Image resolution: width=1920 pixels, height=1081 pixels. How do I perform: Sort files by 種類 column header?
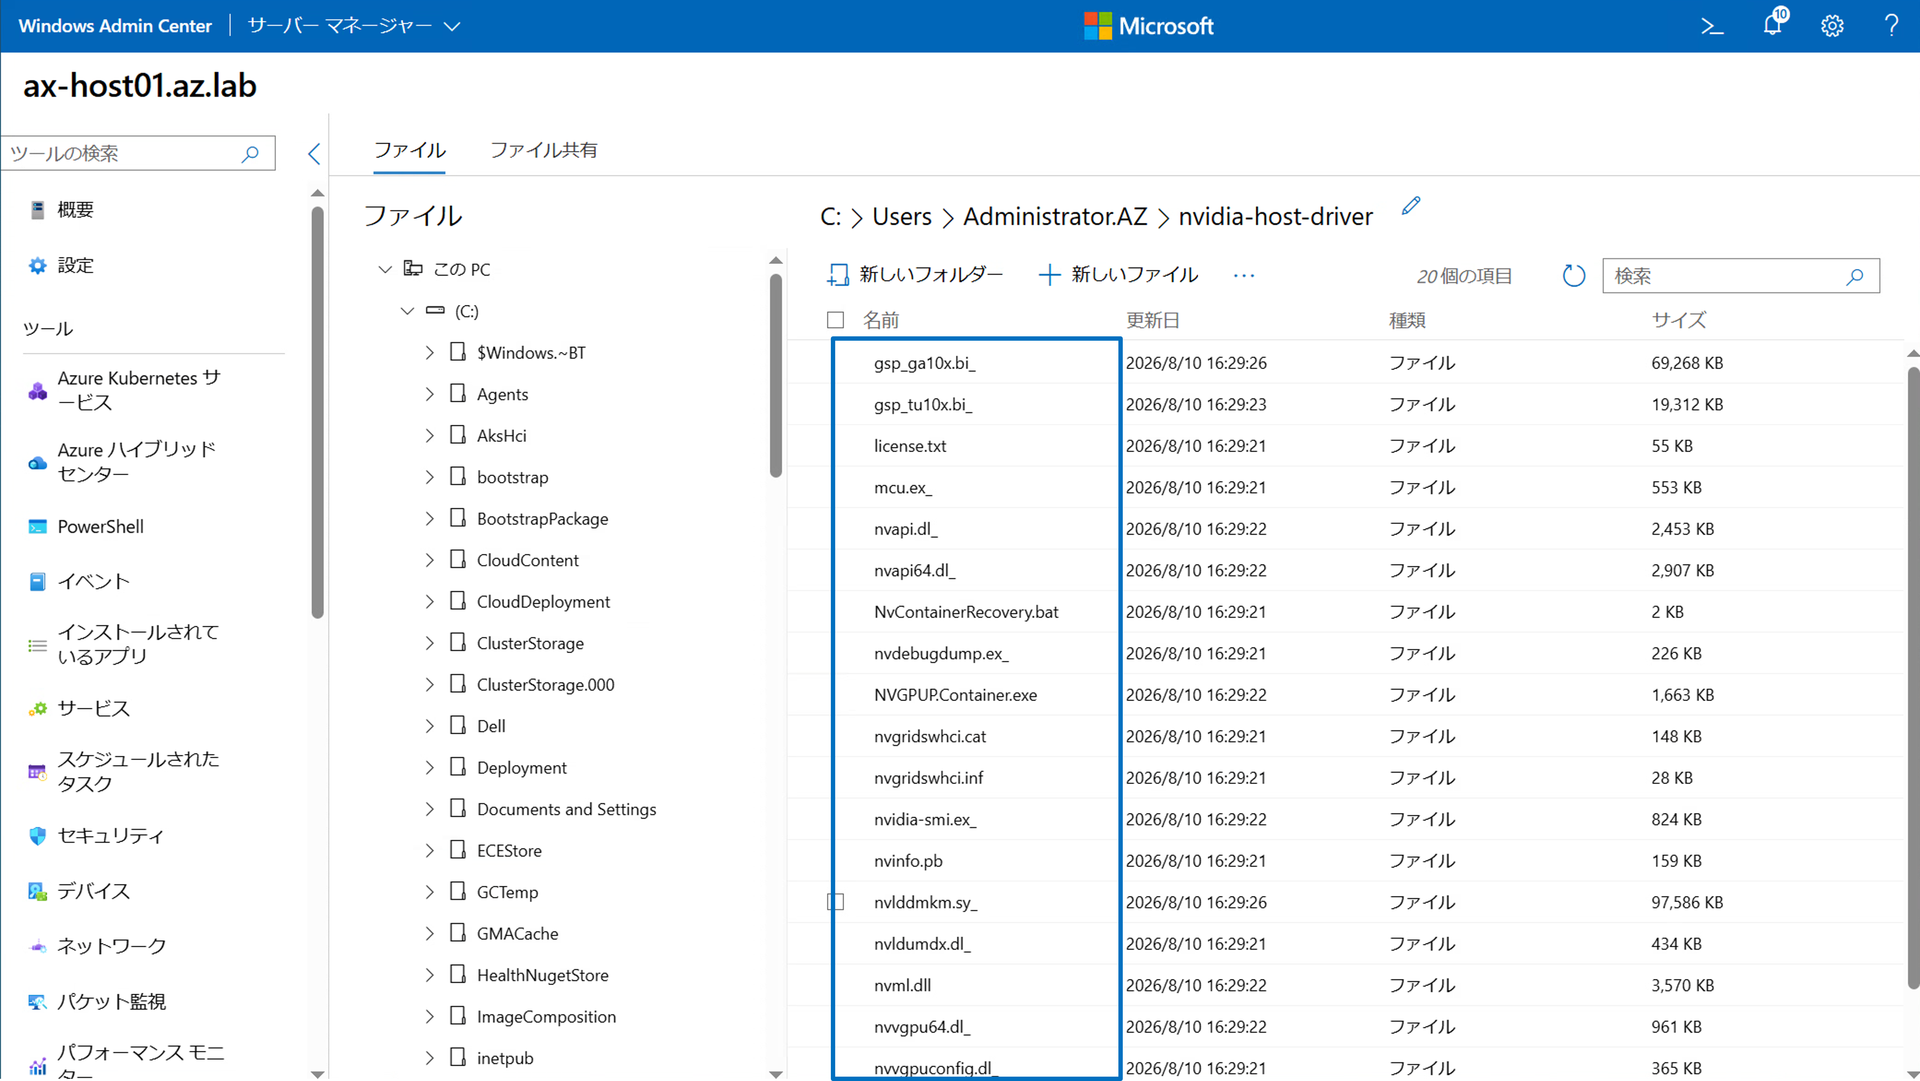click(x=1407, y=320)
